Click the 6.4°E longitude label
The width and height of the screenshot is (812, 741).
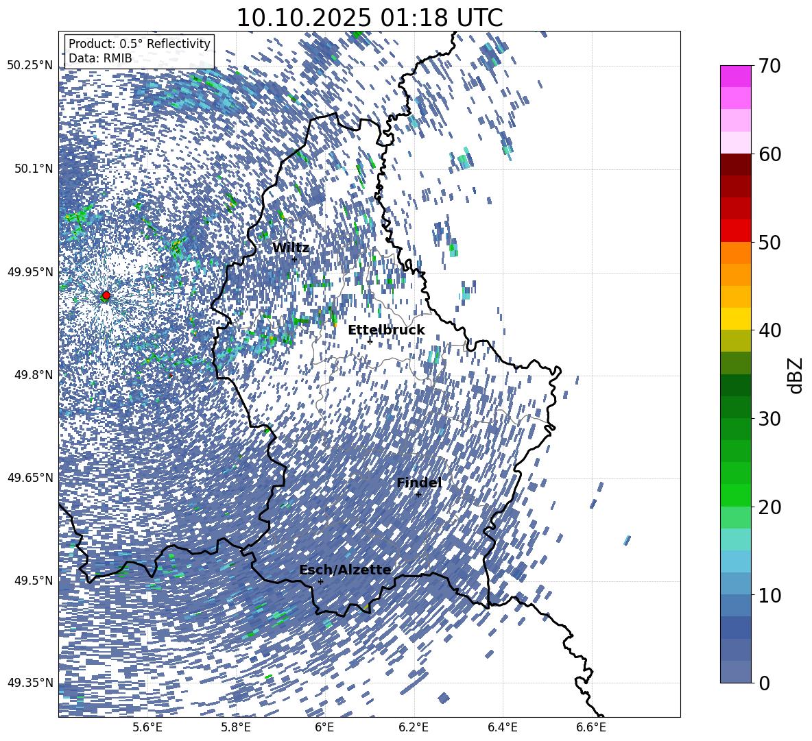click(x=503, y=727)
